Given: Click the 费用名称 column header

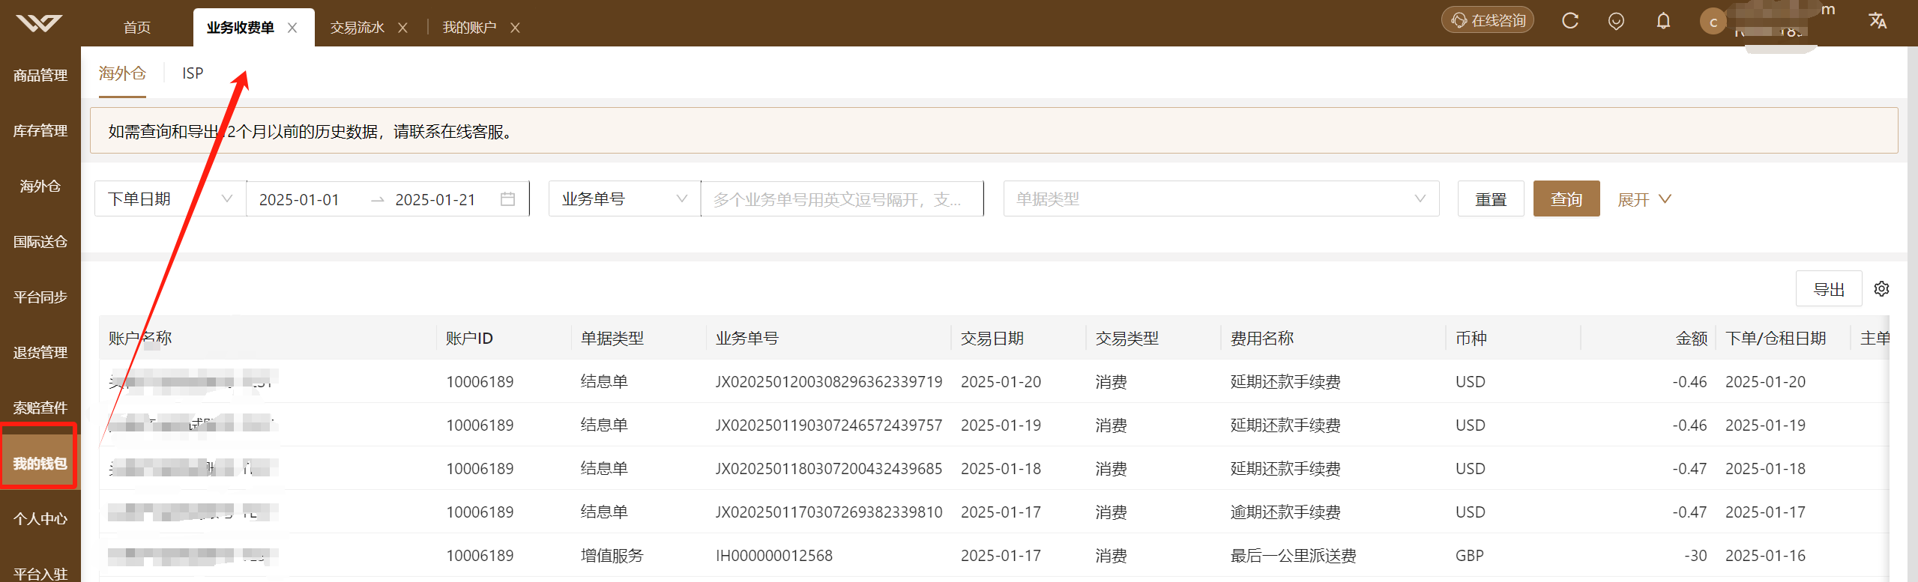Looking at the screenshot, I should tap(1262, 339).
